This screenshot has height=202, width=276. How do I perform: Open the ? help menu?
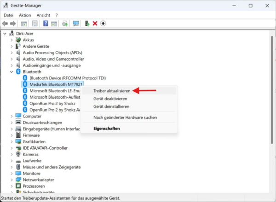(57, 15)
